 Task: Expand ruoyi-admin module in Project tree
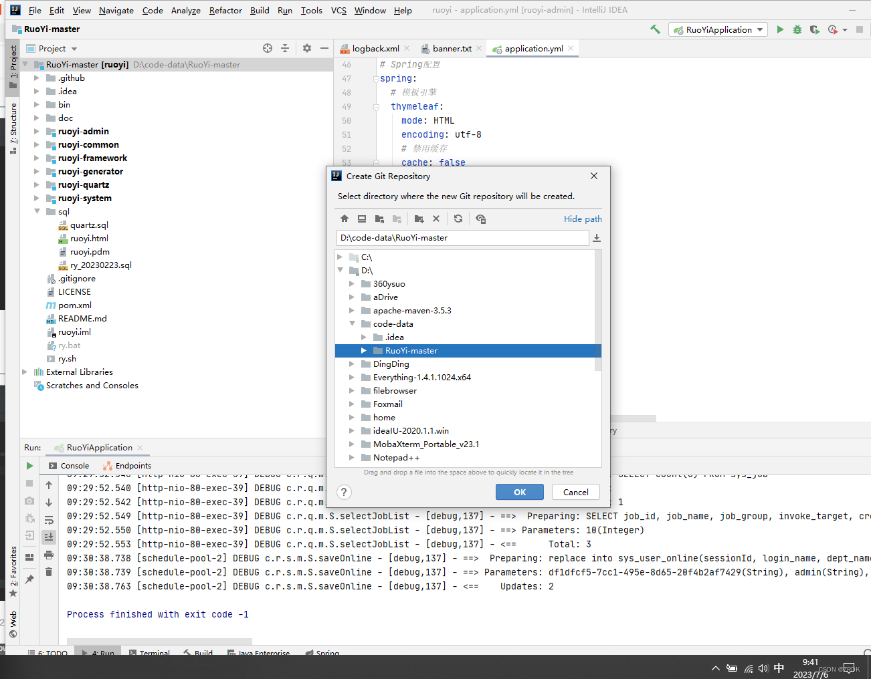point(37,132)
